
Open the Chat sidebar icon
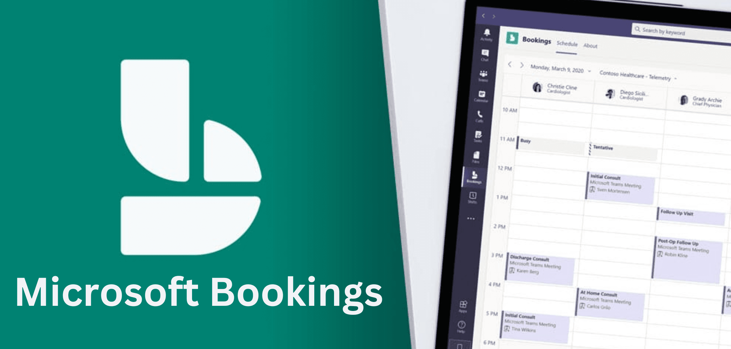[485, 55]
